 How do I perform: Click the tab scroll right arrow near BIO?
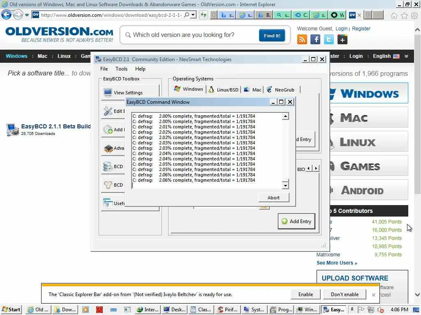click(x=316, y=169)
